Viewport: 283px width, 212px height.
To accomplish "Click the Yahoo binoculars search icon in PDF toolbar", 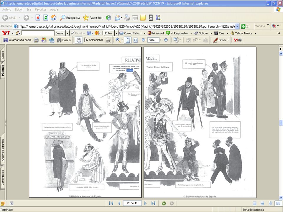I will [x=238, y=40].
